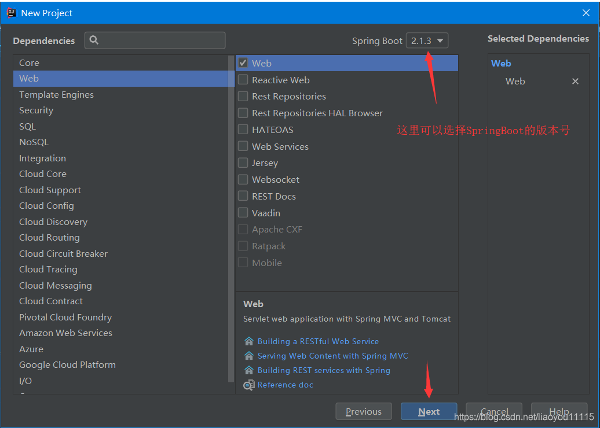Enable the Websocket dependency
The image size is (600, 428).
243,180
